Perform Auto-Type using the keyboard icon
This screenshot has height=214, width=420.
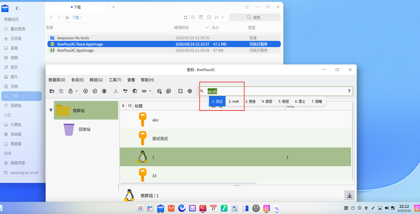tap(144, 91)
